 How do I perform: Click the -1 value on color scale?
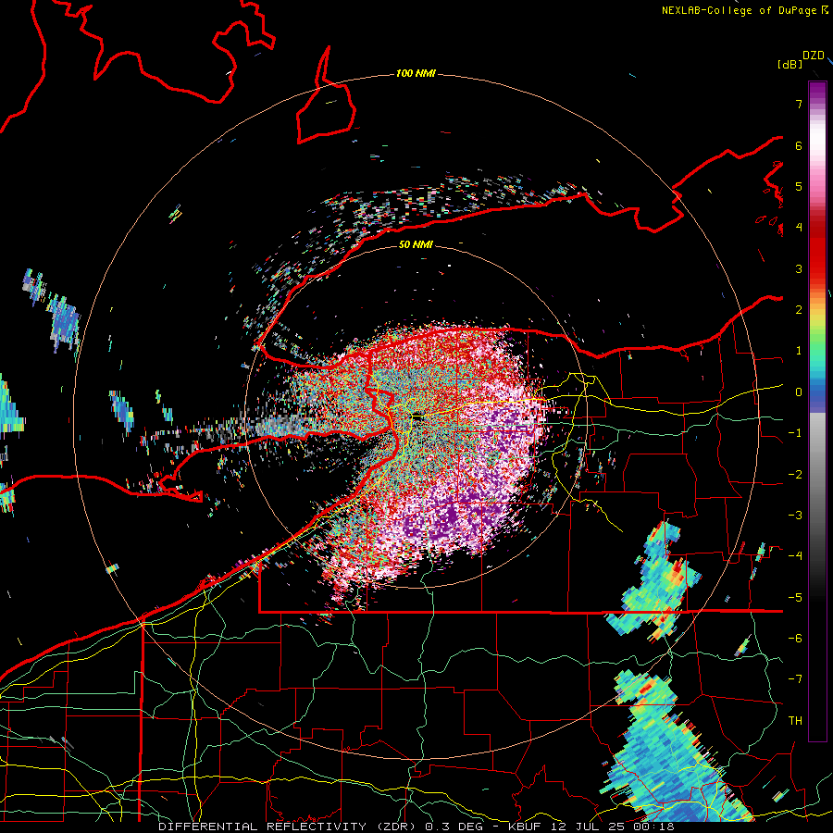click(795, 433)
